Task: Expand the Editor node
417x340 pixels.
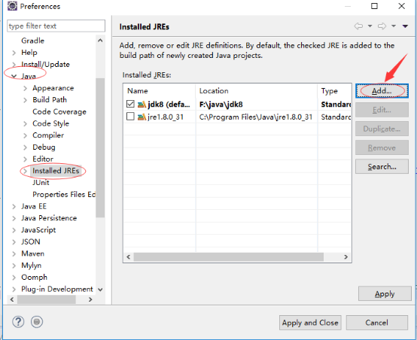Action: (26, 159)
